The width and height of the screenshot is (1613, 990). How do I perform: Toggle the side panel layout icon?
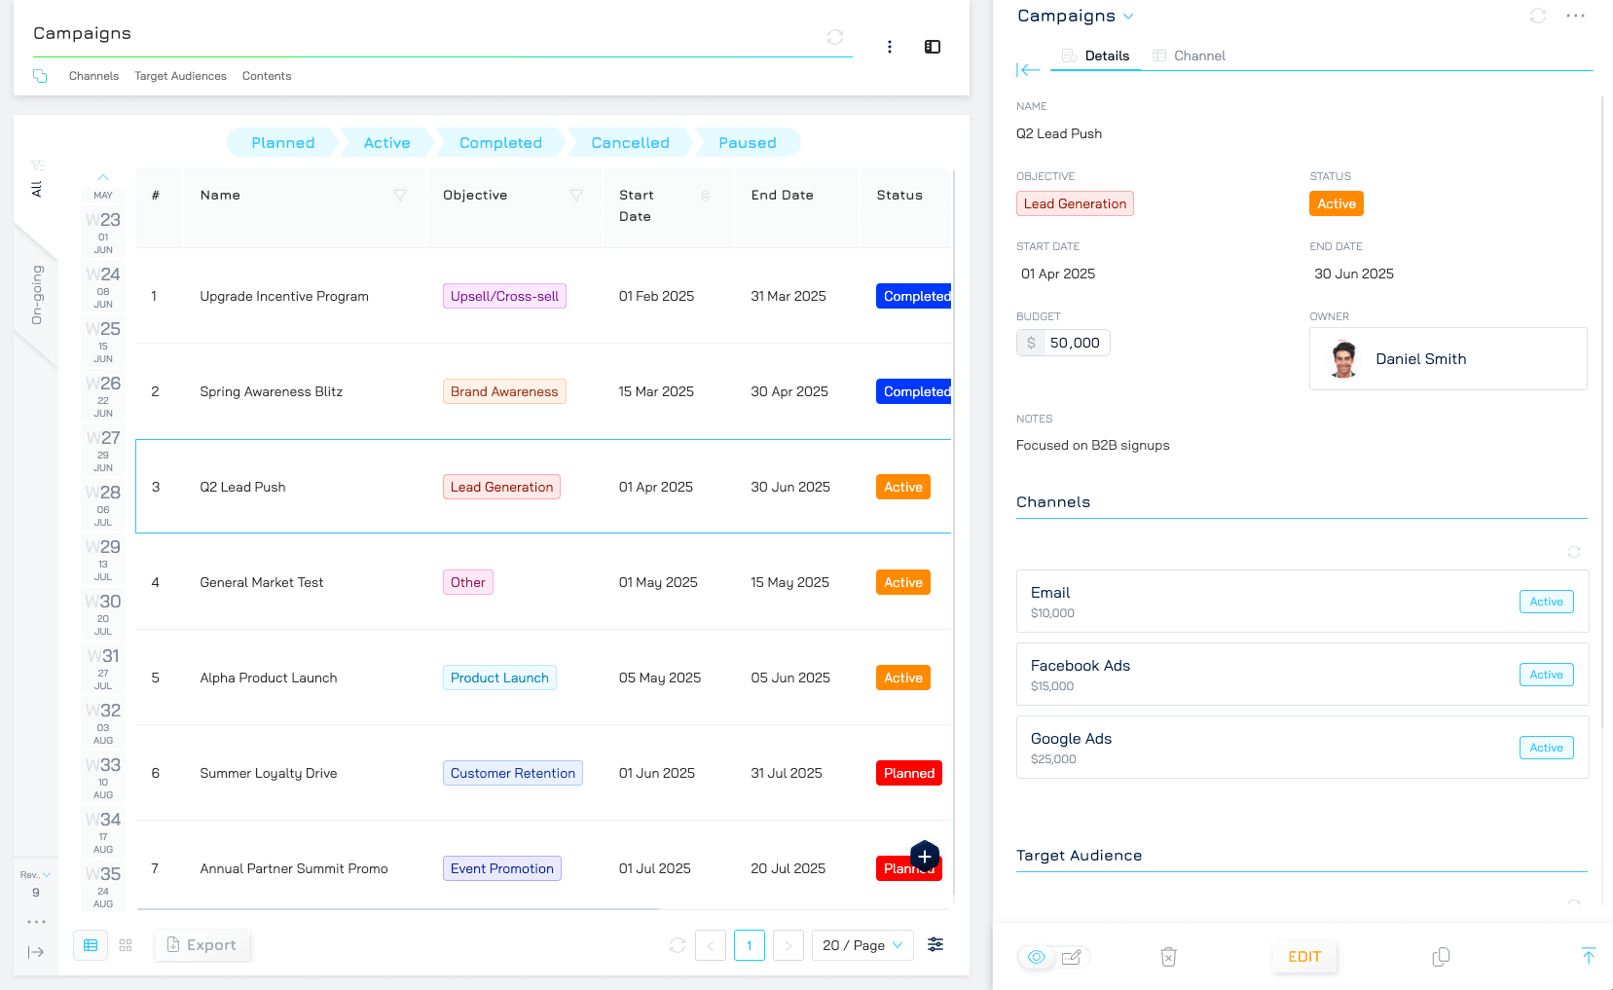933,47
